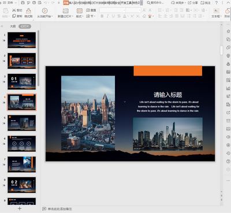Click the Copy icon
Screen dimensions: 231x213
(x=14, y=16)
